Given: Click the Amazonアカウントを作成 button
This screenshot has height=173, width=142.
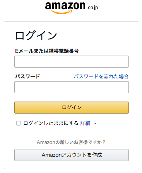Looking at the screenshot, I should (x=72, y=155).
